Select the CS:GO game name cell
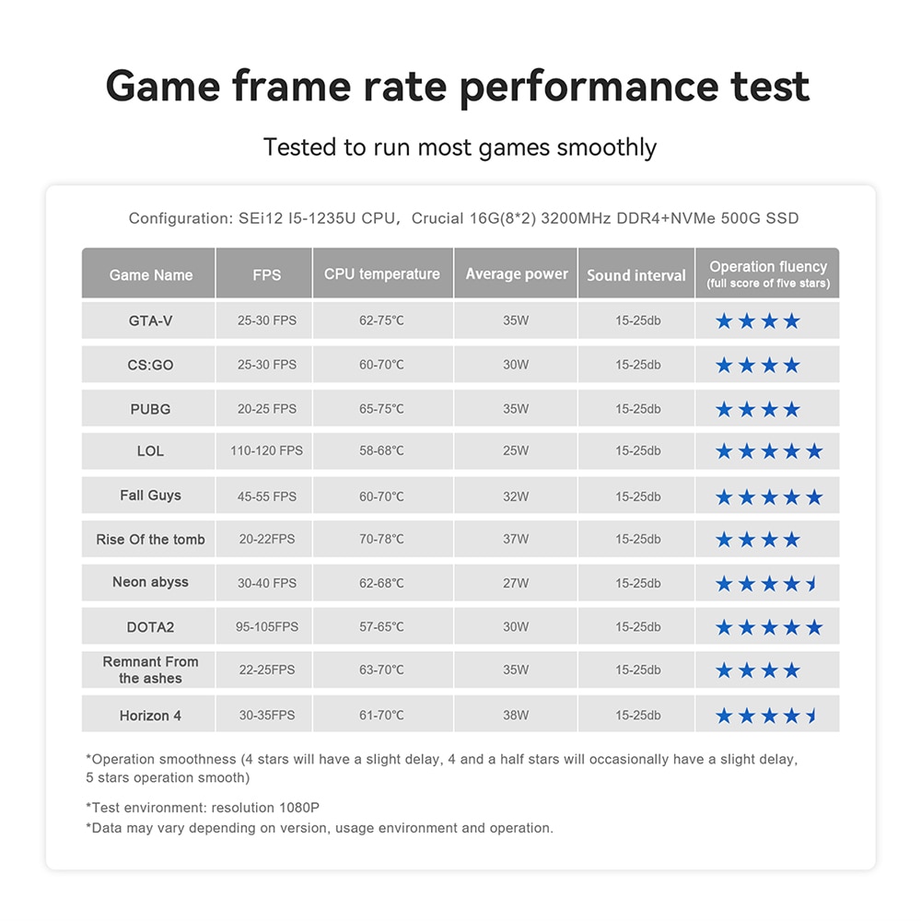Viewport: 921px width, 921px height. [148, 365]
